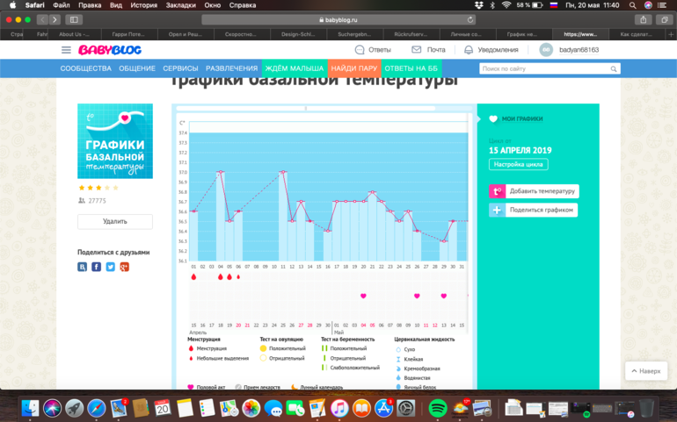677x422 pixels.
Task: Open Сообщества navigation item
Action: (85, 68)
